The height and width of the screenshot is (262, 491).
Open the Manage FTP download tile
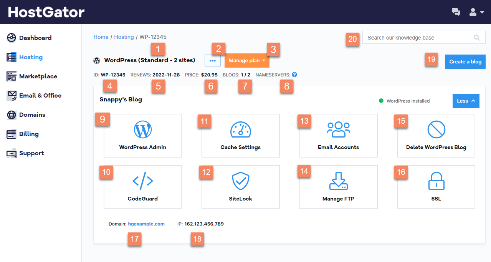339,187
